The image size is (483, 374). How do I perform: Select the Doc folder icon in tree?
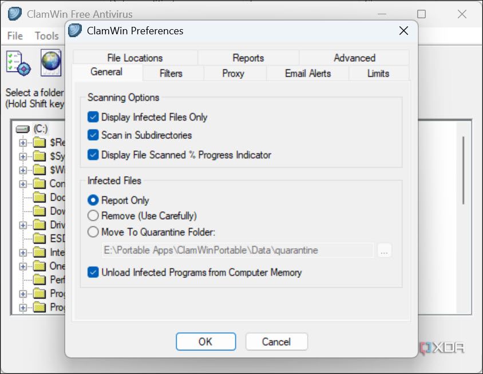point(39,197)
